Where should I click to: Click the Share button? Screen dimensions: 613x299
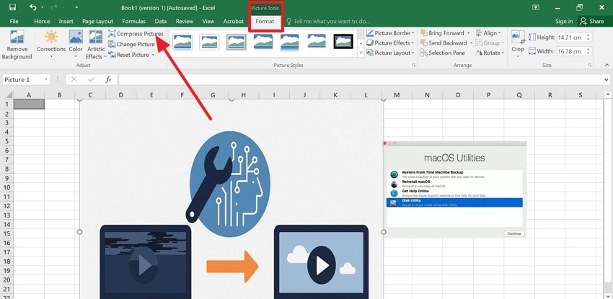coord(592,21)
